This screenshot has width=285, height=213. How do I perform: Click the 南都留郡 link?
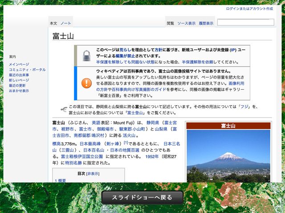(82, 135)
